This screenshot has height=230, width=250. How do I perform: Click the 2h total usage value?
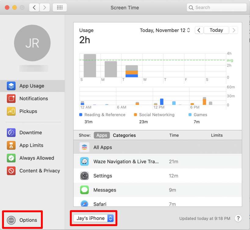84,40
